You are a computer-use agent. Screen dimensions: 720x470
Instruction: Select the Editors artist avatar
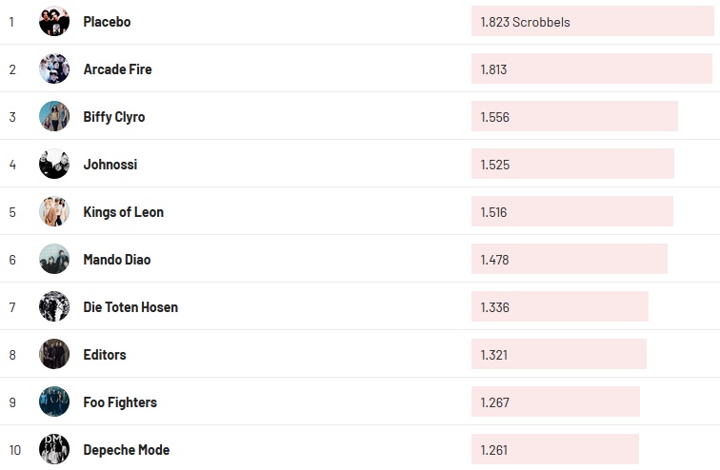[x=54, y=354]
